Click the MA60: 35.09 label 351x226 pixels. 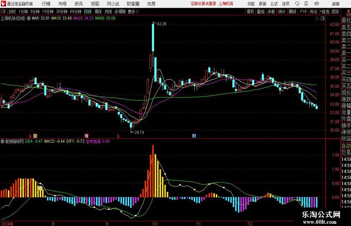105,18
